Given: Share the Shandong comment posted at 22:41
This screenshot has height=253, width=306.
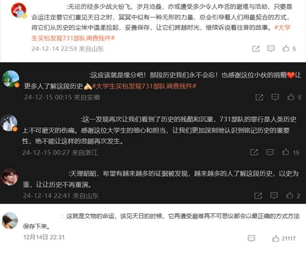Looking at the screenshot, I should point(258,195).
